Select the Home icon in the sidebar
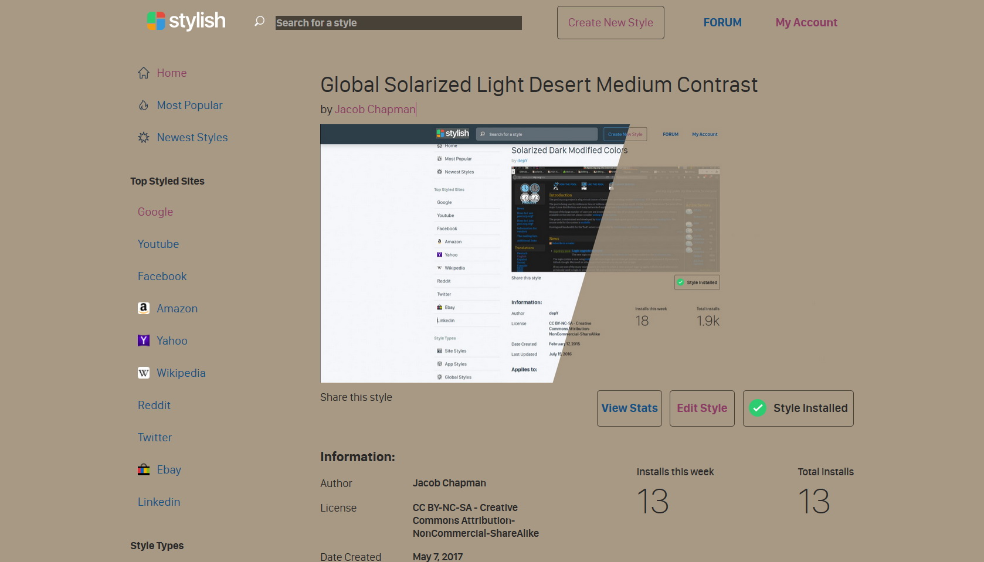Viewport: 984px width, 562px height. [x=144, y=72]
